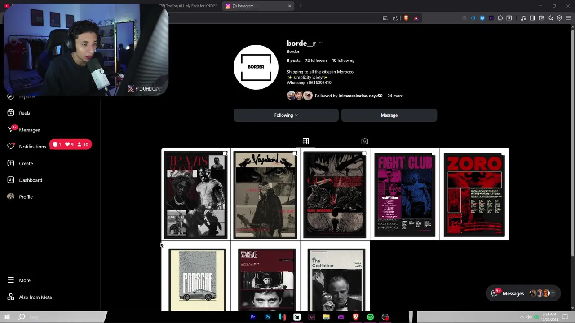Open the Brave VPN shield icon
Viewport: 575px width, 323px height.
point(559,18)
